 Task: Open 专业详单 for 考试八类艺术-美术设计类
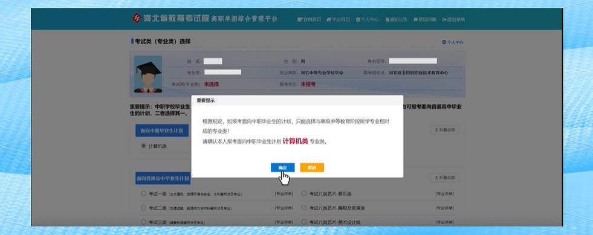444,222
